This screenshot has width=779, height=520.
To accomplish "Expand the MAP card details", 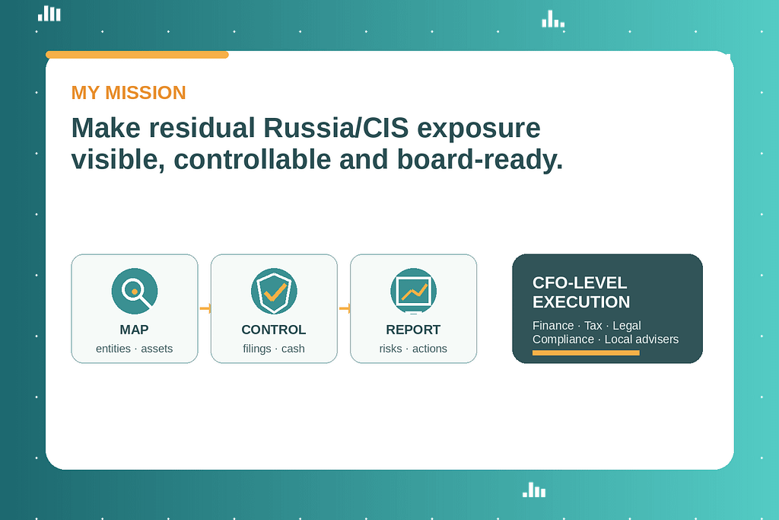I will click(135, 308).
